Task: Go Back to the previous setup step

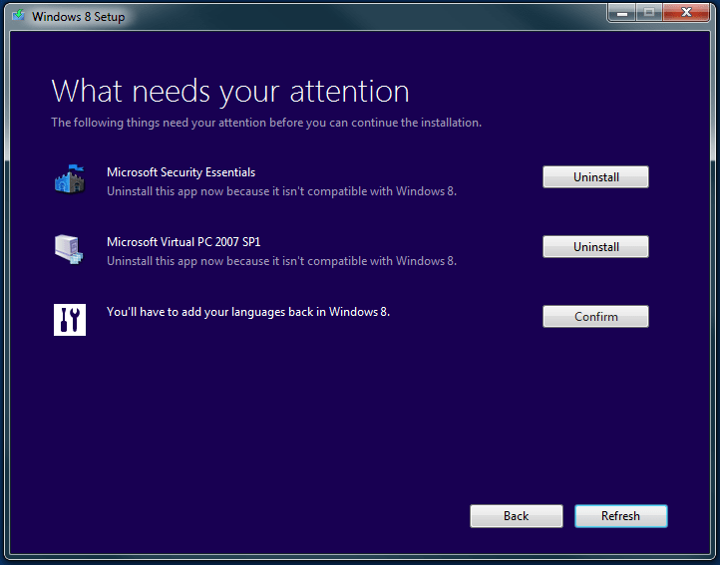Action: [x=517, y=516]
